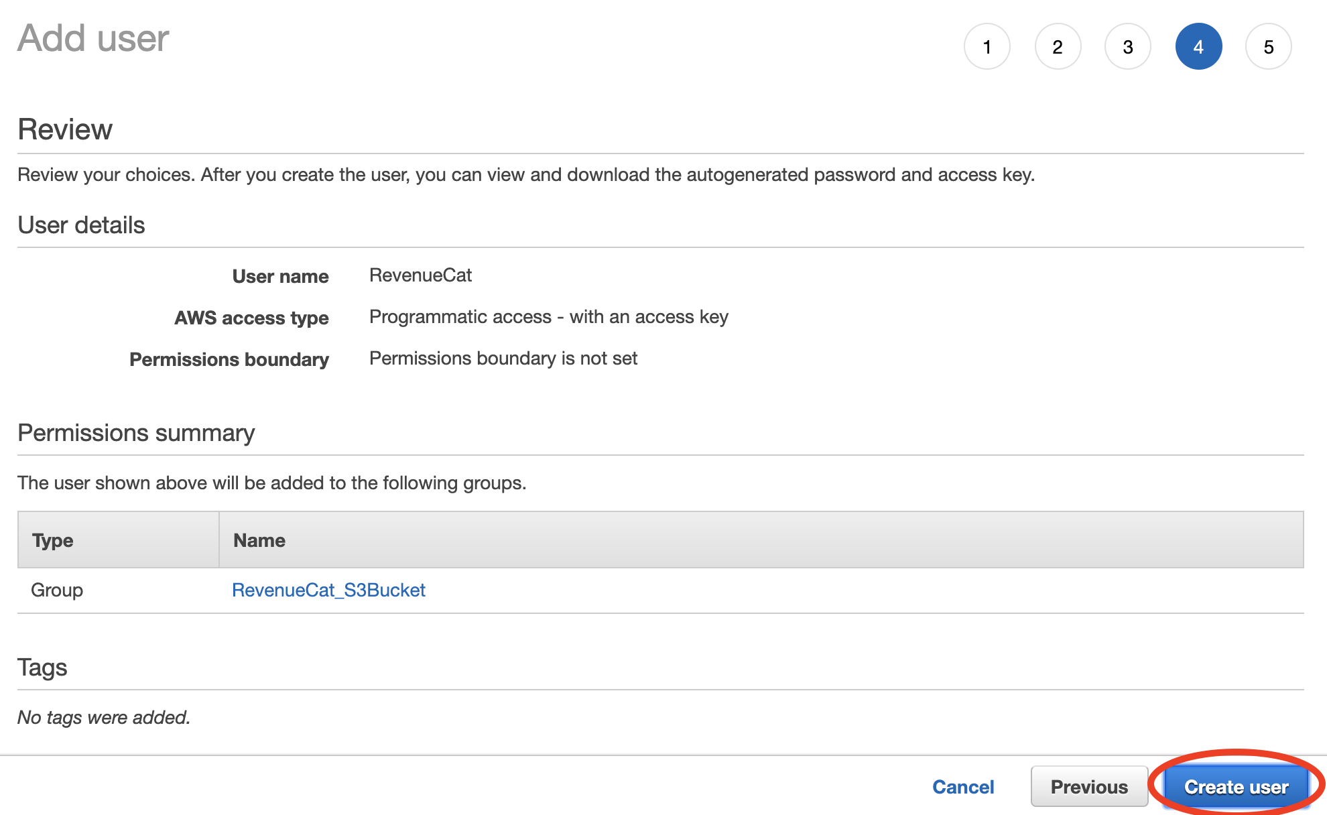Select step 3 in progress indicator
This screenshot has width=1327, height=815.
coord(1128,47)
